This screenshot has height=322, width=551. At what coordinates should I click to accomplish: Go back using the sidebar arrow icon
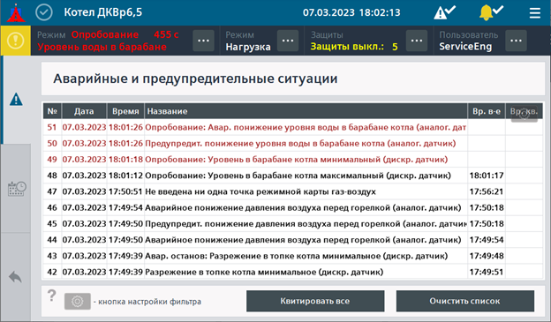pyautogui.click(x=16, y=277)
